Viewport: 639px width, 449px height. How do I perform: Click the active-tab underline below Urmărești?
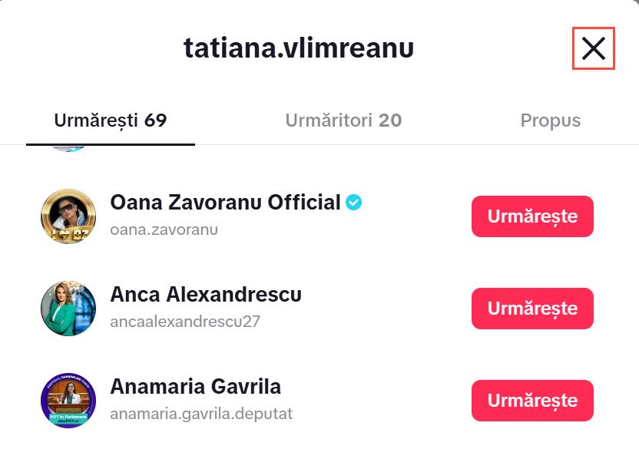tap(111, 144)
